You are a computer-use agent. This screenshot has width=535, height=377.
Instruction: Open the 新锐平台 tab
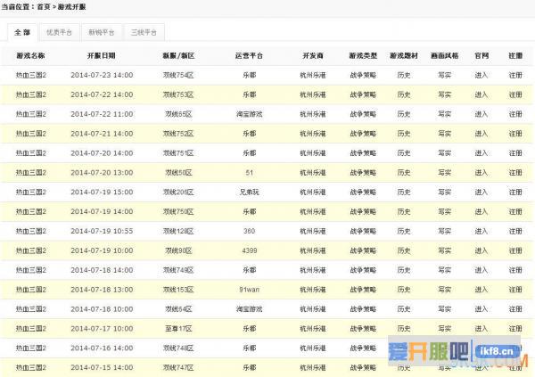pos(102,33)
